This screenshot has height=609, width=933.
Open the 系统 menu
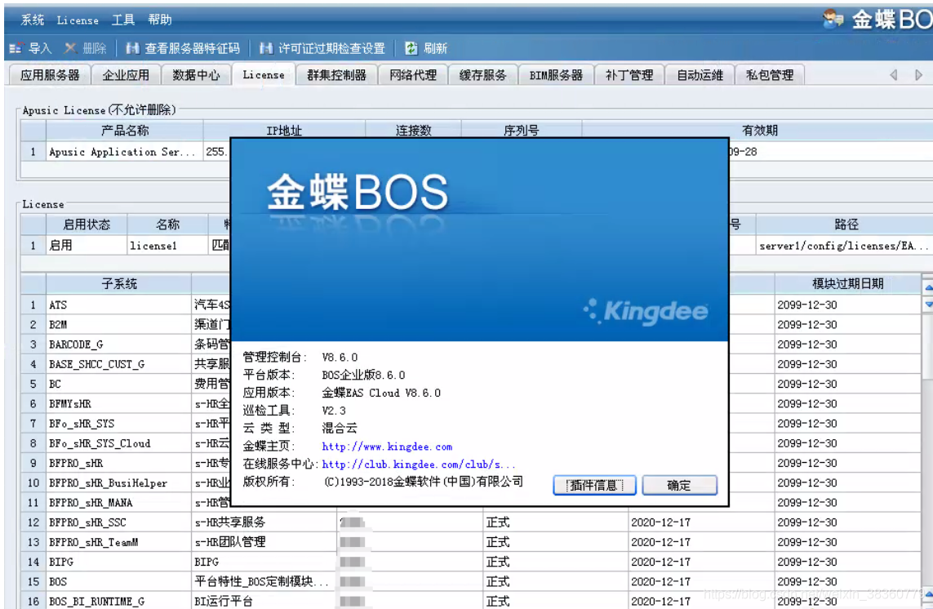tap(32, 20)
